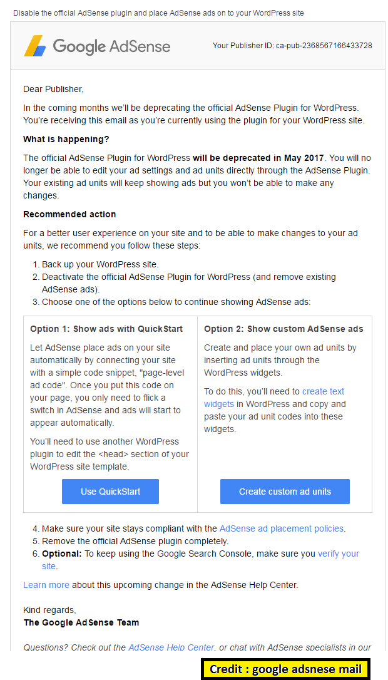Viewport: 388px width, 680px height.
Task: Click the Google AdSense wordmark text
Action: click(x=111, y=46)
